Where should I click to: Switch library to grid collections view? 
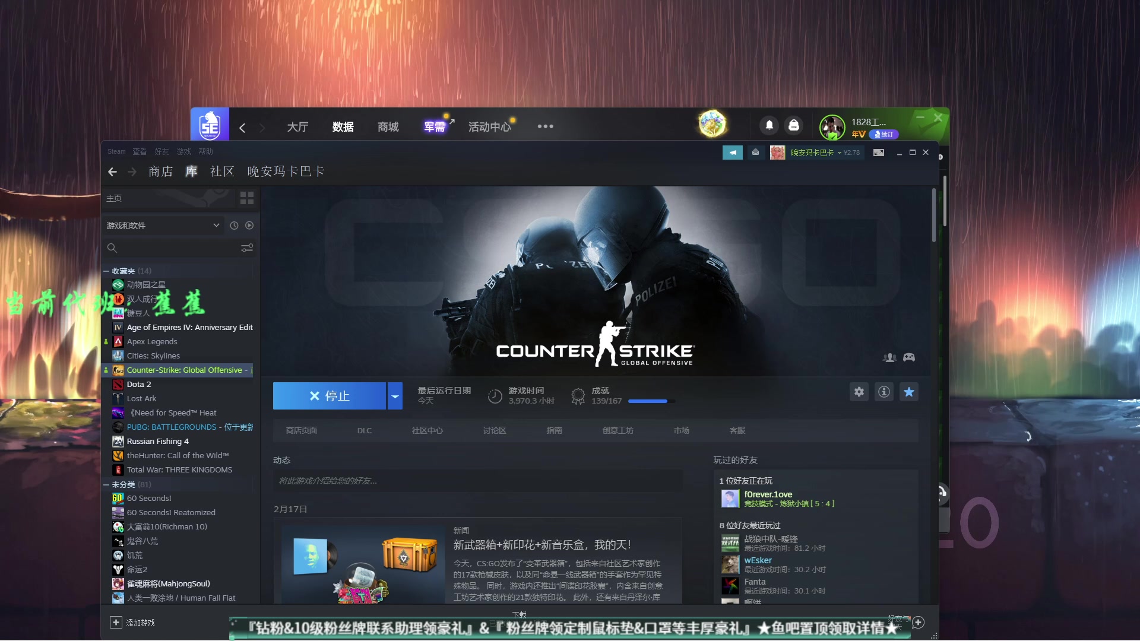point(247,198)
